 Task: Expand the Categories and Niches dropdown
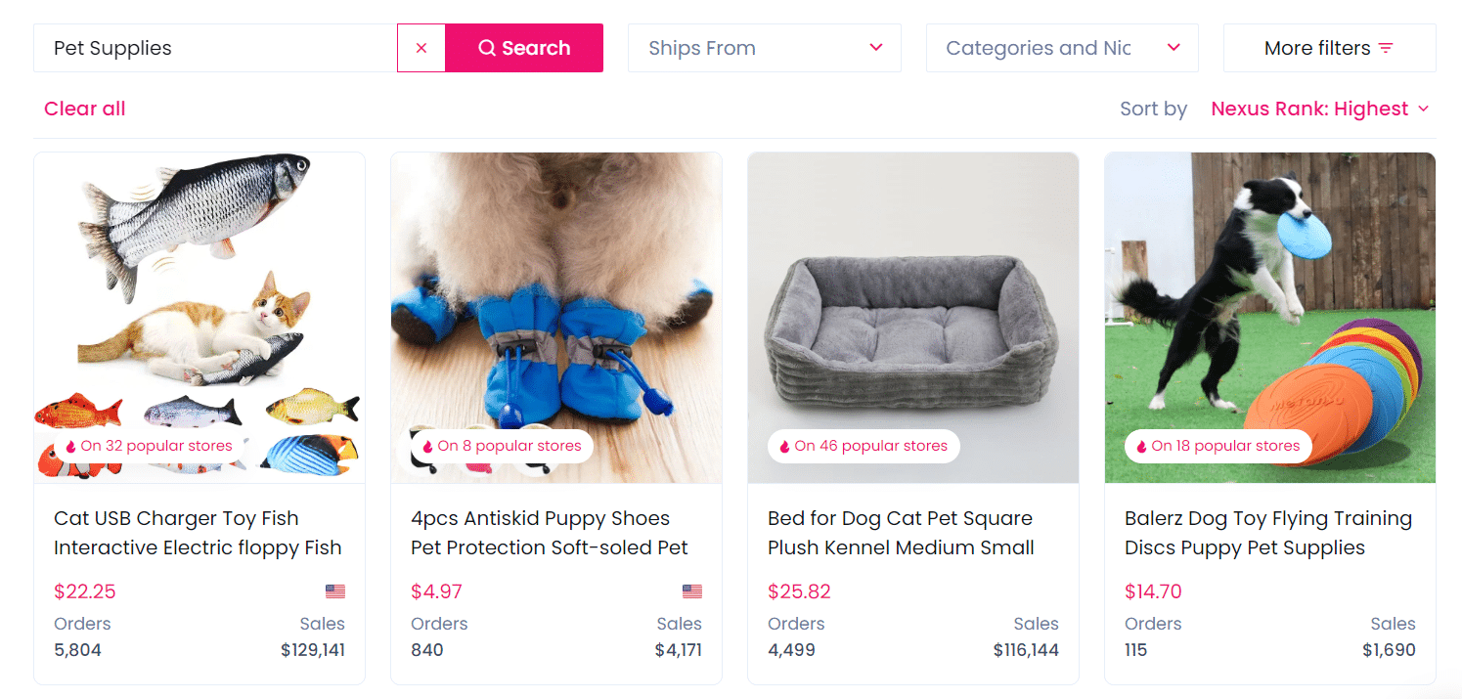click(1061, 48)
